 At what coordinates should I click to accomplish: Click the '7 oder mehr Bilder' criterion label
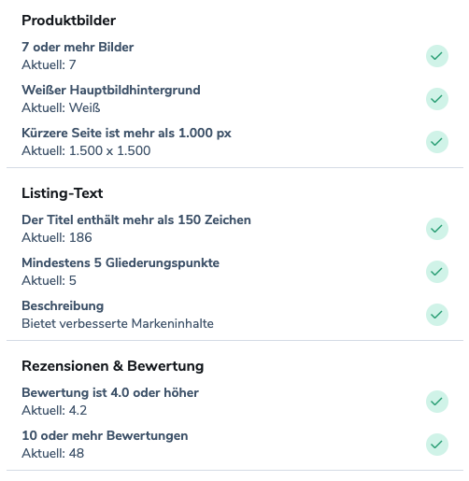[78, 47]
